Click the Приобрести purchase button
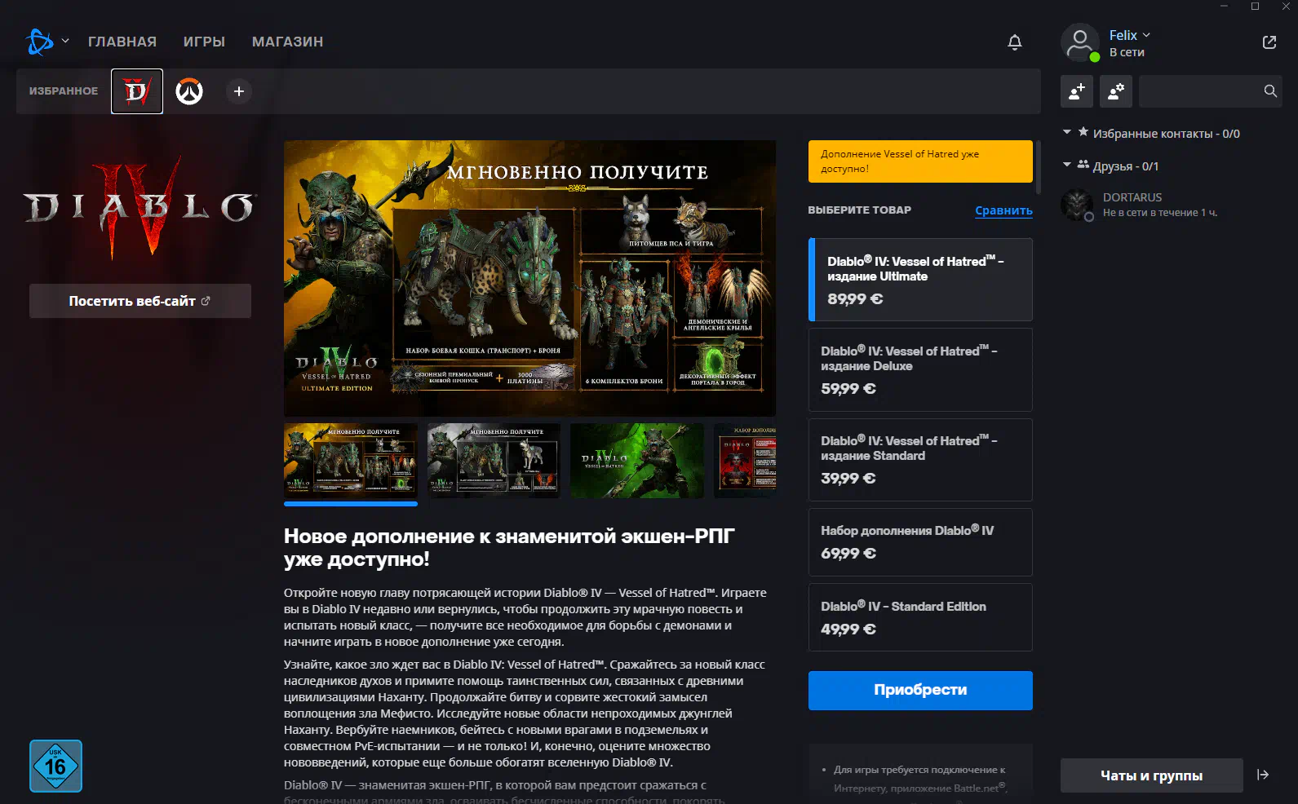This screenshot has width=1298, height=804. coord(920,691)
